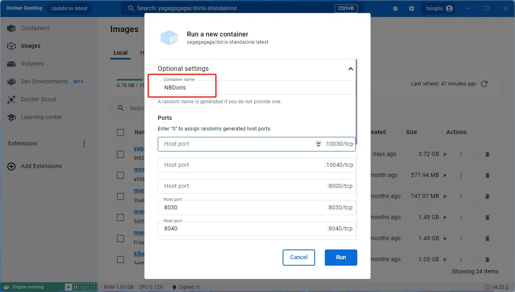
Task: Cancel the new container dialog
Action: tap(299, 258)
